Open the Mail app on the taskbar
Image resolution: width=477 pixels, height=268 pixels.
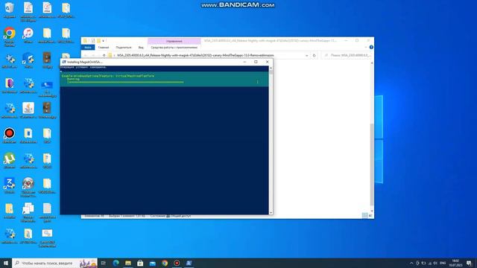(x=152, y=263)
